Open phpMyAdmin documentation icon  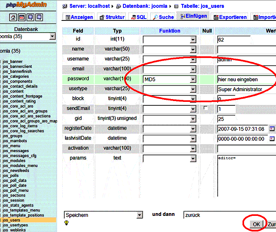[30, 17]
